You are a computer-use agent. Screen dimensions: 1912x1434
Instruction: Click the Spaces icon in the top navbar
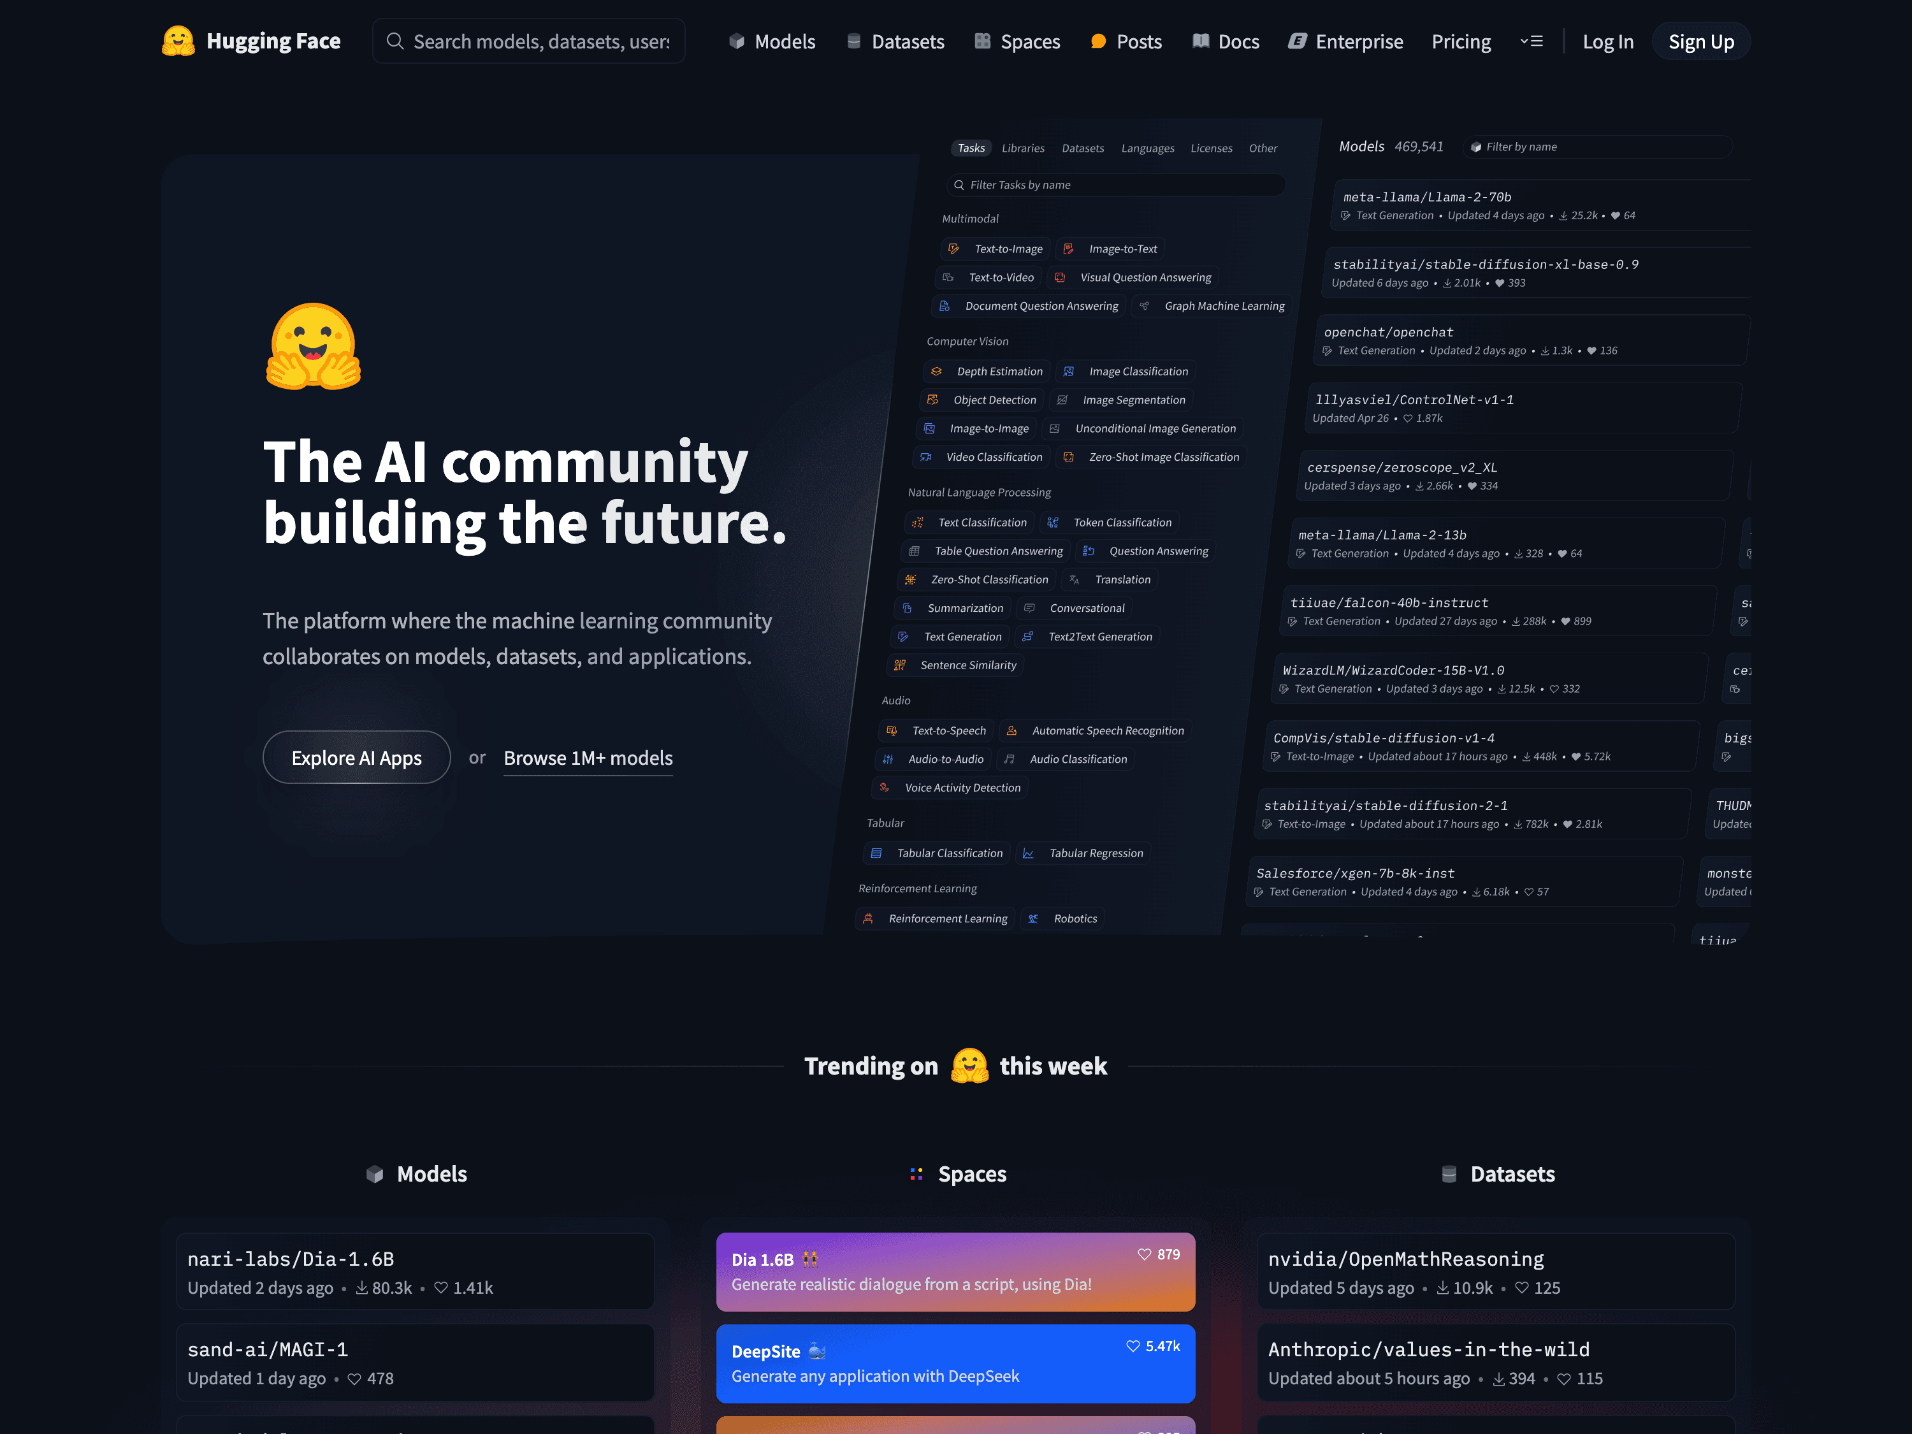coord(983,41)
